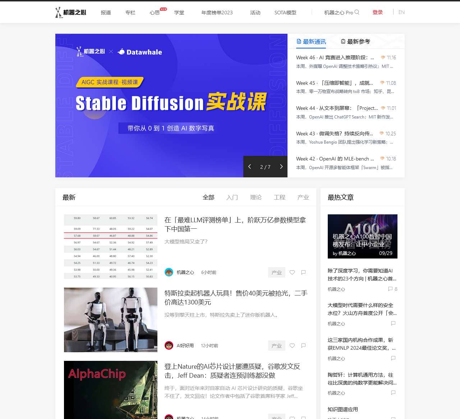Open 年度榜单2023 navigation item
Image resolution: width=460 pixels, height=419 pixels.
tap(217, 13)
